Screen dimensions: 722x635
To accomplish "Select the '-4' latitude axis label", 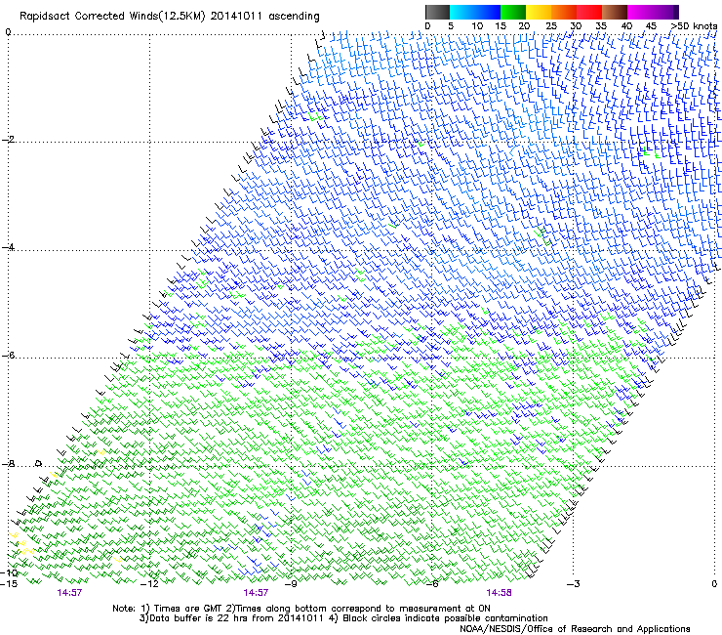I will [8, 247].
